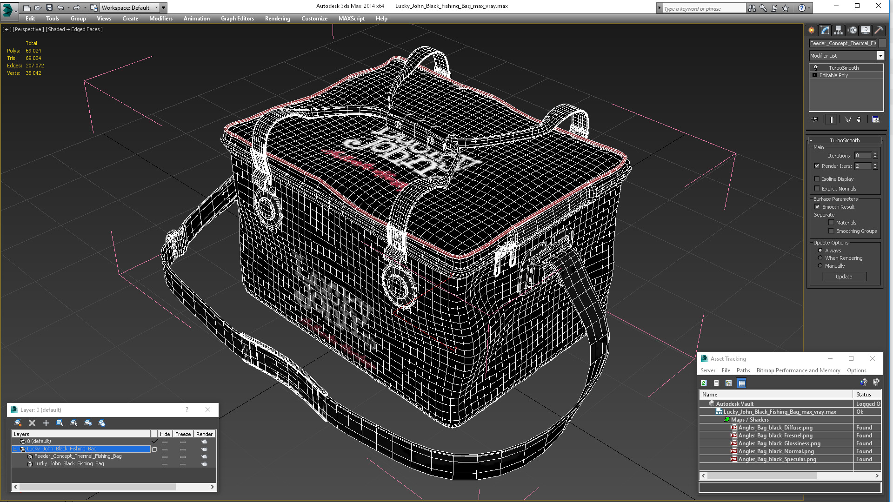Screen dimensions: 893x502
Task: Click the Pin Stack icon
Action: [815, 119]
